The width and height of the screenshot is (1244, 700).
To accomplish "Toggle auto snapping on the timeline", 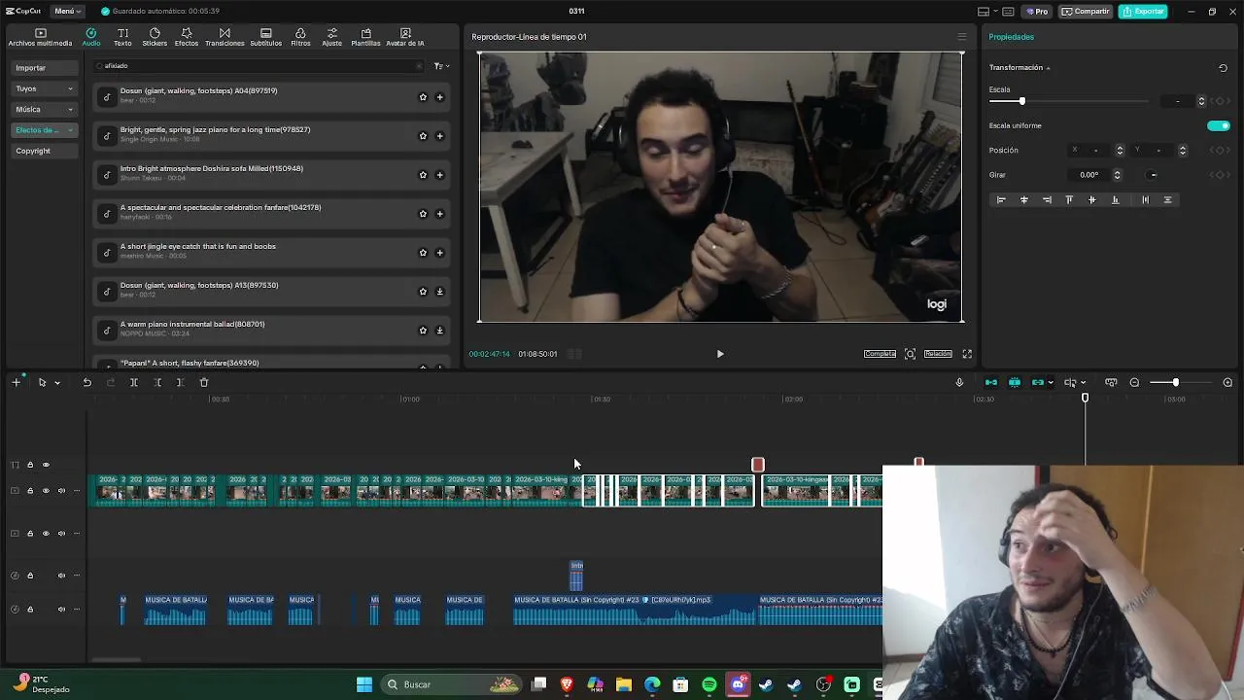I will (x=1015, y=383).
